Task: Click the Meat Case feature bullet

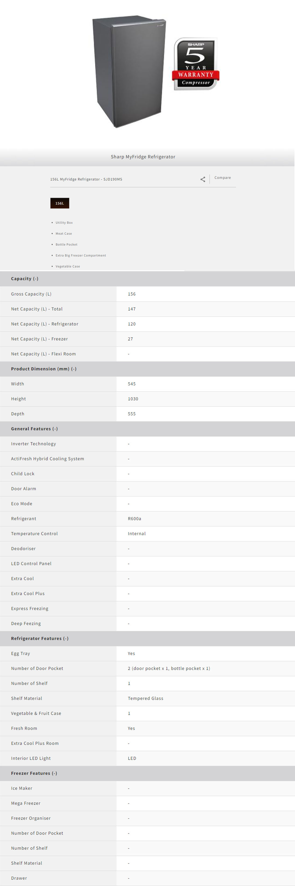Action: pos(64,234)
